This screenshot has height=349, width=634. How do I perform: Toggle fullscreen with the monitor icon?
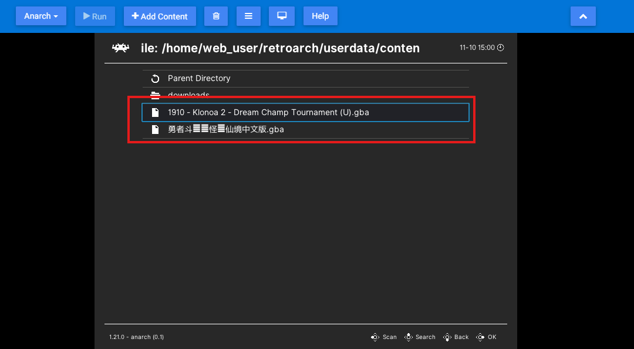[x=282, y=16]
